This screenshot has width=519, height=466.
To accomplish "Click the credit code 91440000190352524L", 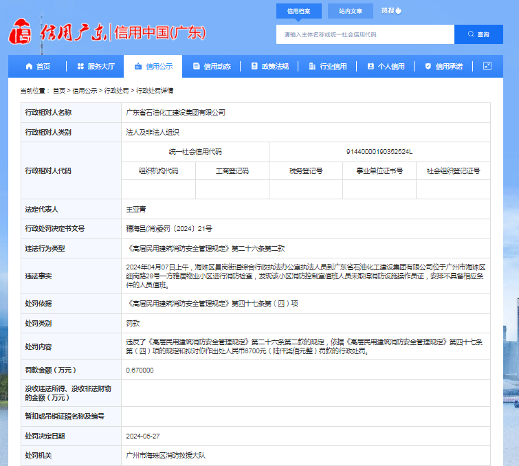I will 379,152.
